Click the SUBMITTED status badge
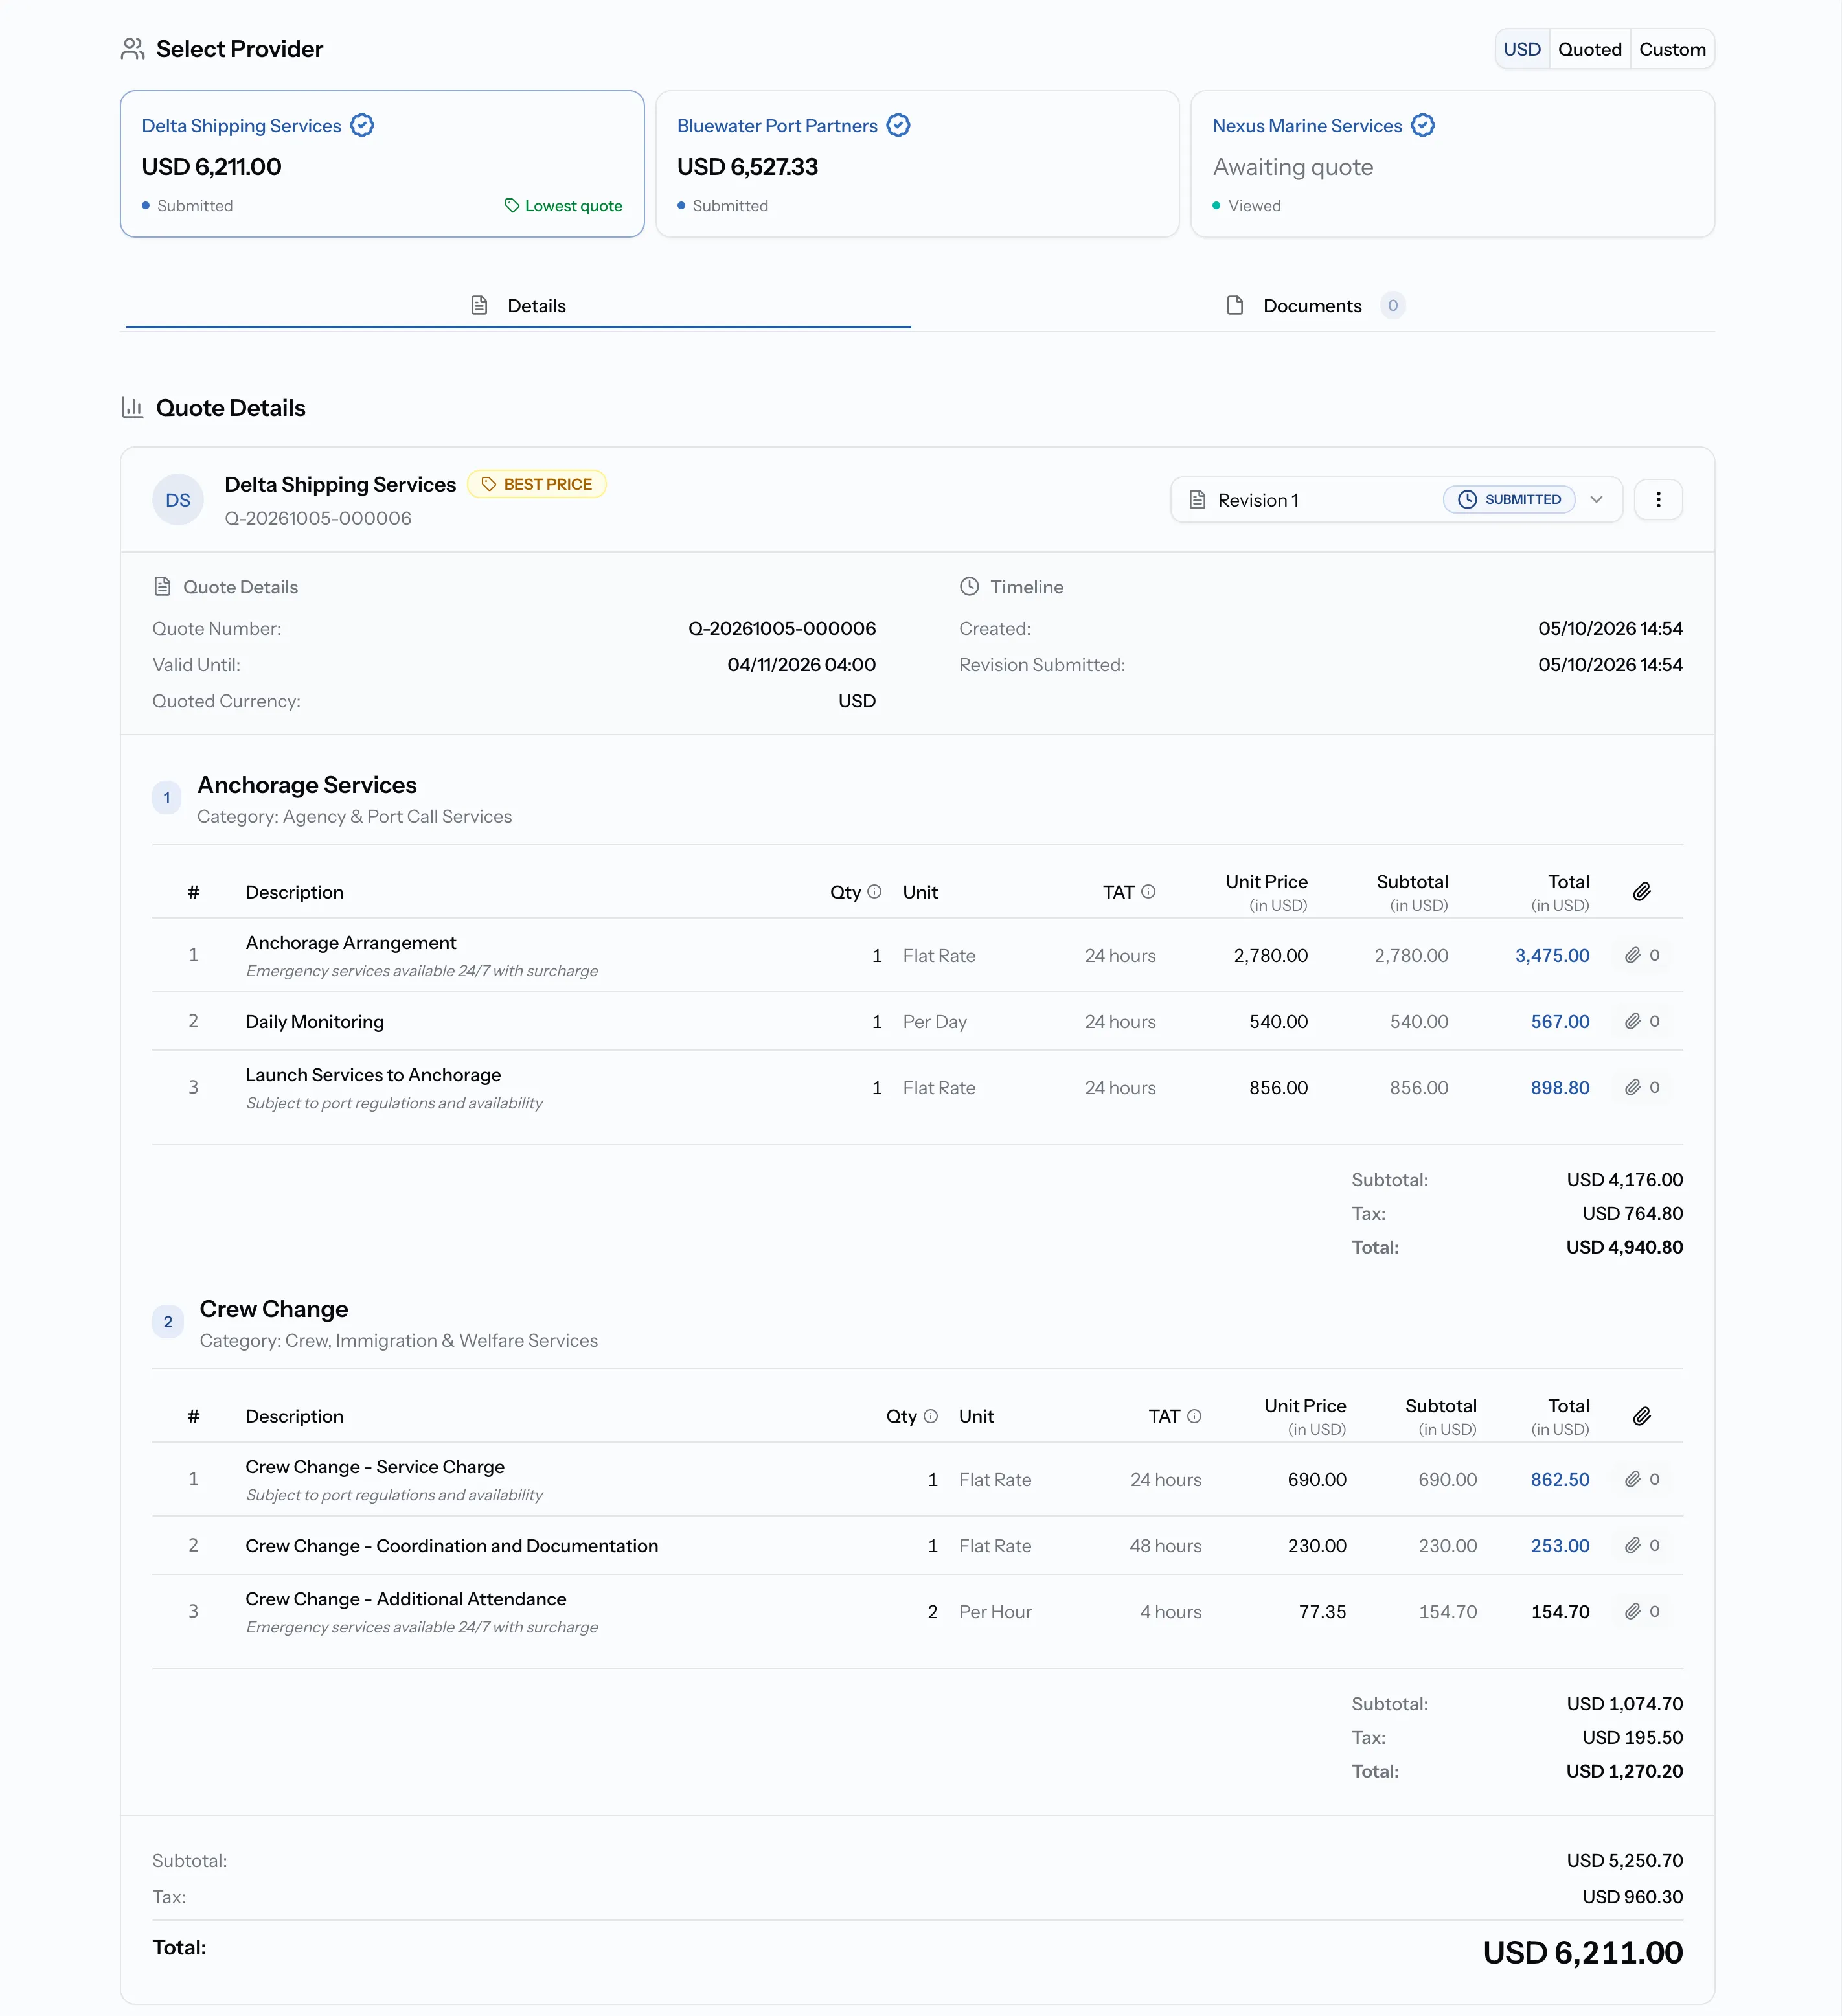The height and width of the screenshot is (2016, 1842). click(x=1509, y=499)
